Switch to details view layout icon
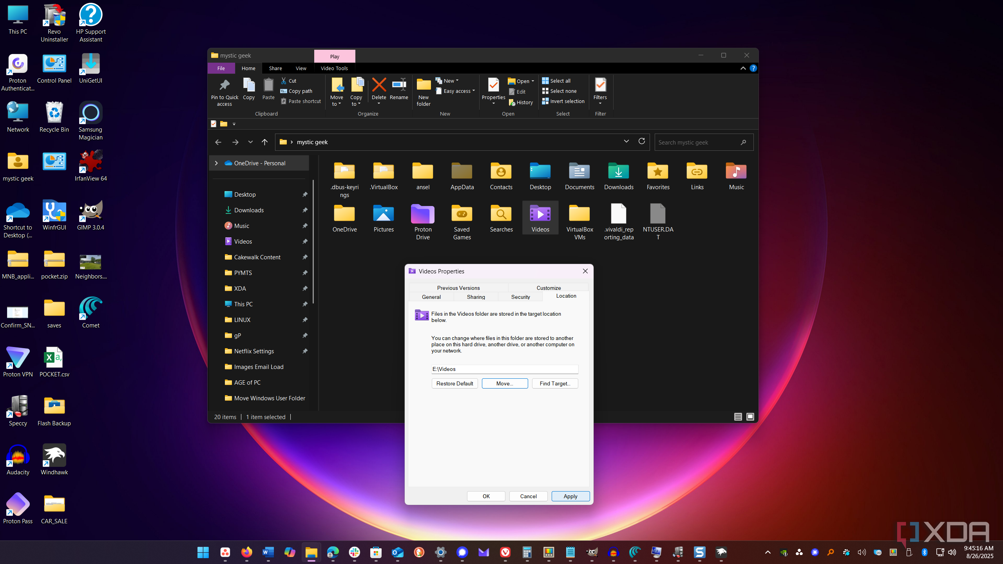 point(738,417)
